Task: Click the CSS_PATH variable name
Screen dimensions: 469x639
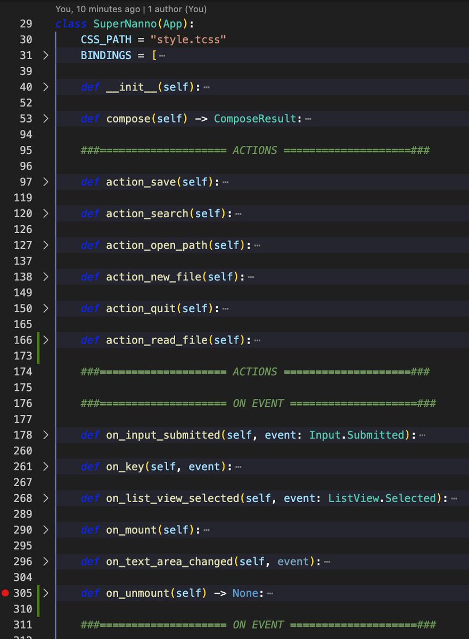Action: 106,39
